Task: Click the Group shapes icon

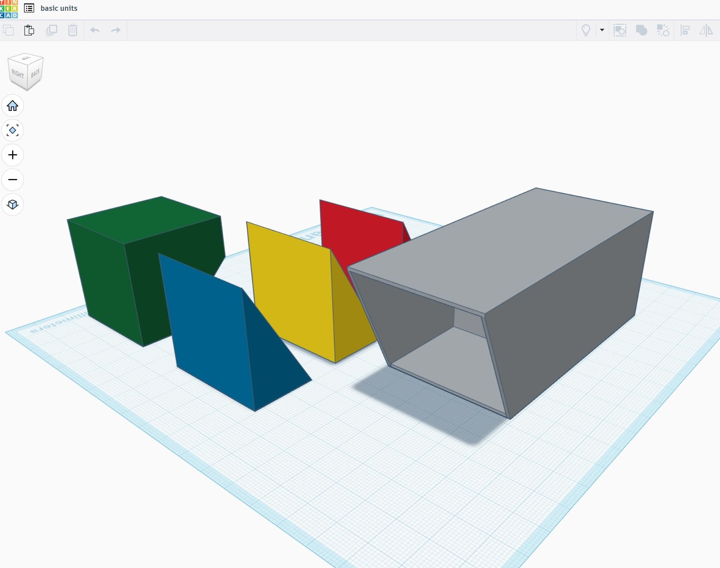Action: [x=641, y=30]
